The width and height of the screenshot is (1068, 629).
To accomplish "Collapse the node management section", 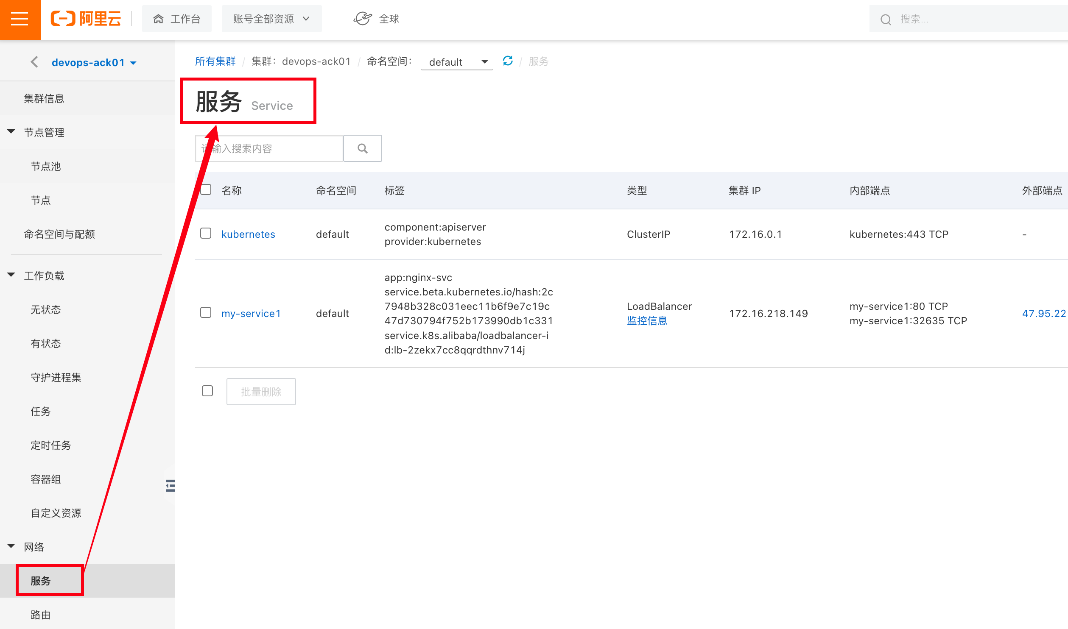I will tap(11, 132).
